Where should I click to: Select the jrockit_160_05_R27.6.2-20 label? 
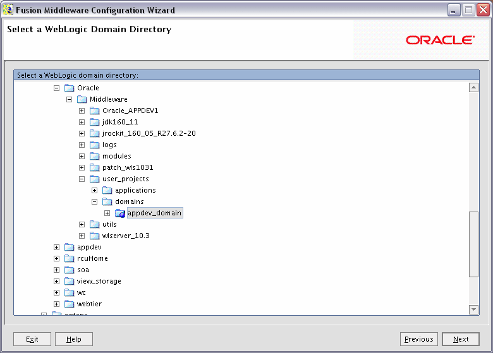pyautogui.click(x=149, y=133)
